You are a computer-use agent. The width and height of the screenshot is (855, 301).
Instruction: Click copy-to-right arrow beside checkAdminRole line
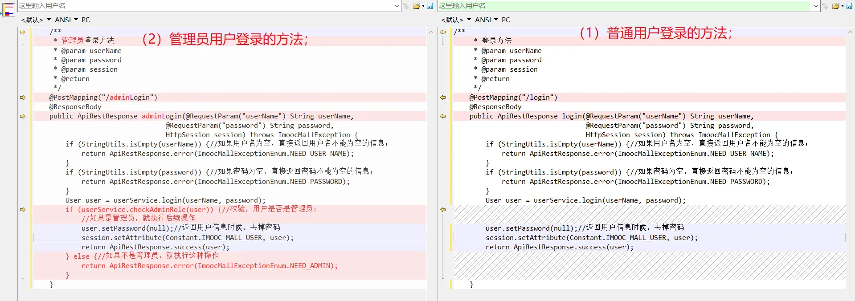[x=23, y=210]
